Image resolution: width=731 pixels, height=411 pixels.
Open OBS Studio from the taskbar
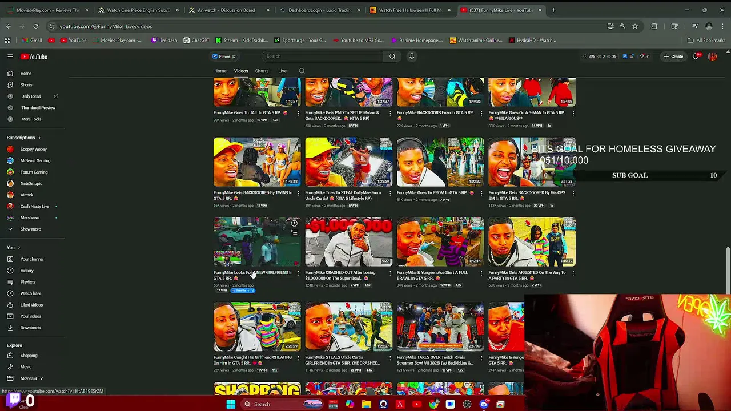[x=467, y=404]
